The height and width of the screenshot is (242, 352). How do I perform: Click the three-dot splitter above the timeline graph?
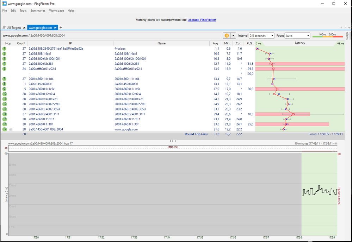[x=173, y=141]
